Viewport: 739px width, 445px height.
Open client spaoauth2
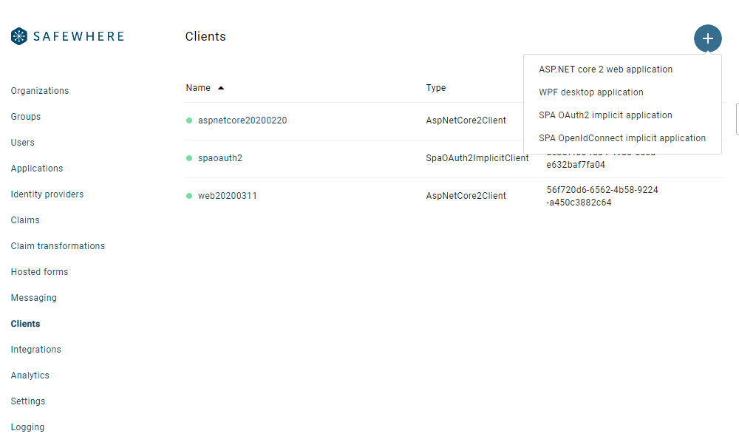click(219, 158)
